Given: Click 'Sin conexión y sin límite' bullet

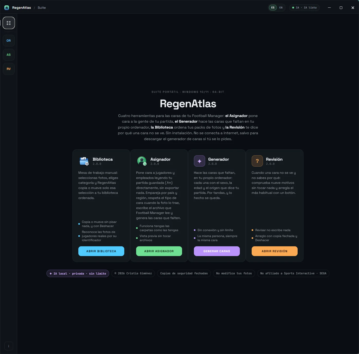Looking at the screenshot, I should [214, 230].
